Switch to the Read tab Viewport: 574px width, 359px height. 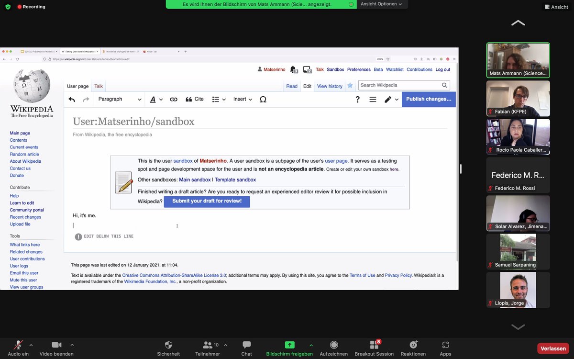(x=292, y=86)
